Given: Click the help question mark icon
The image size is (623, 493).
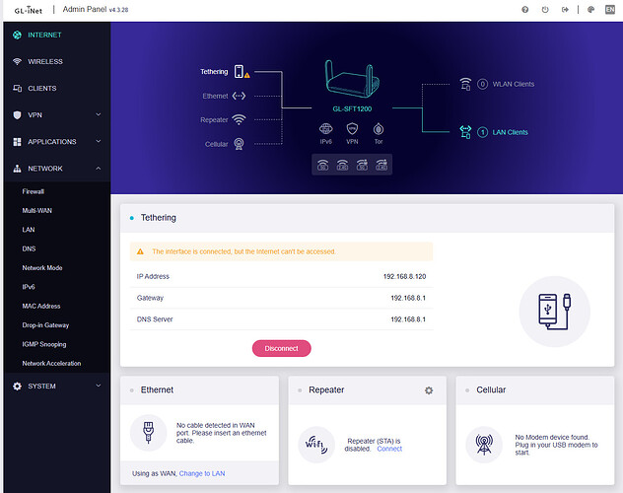Looking at the screenshot, I should pyautogui.click(x=524, y=9).
